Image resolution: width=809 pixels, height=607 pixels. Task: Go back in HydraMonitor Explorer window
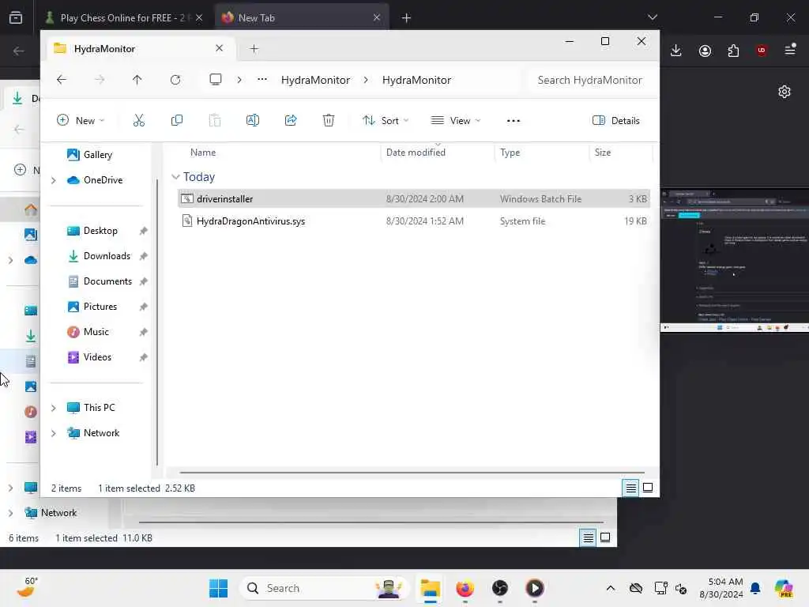[62, 80]
